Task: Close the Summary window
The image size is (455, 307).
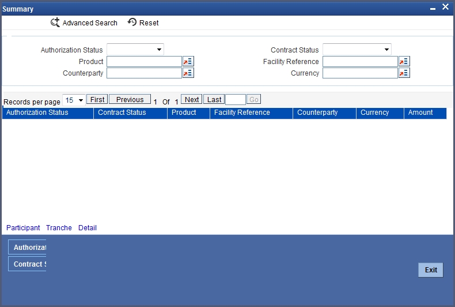Action: 445,7
